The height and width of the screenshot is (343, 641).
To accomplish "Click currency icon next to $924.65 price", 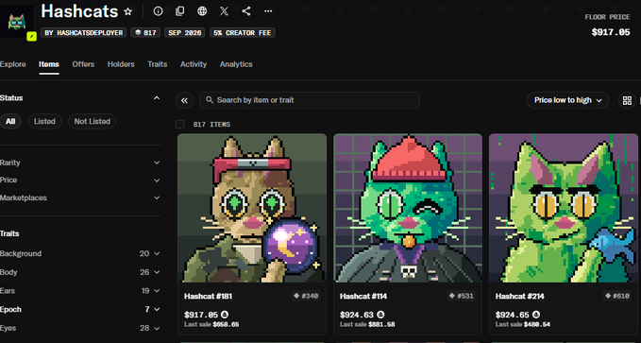I will click(536, 315).
